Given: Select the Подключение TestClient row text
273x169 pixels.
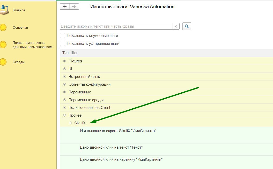Looking at the screenshot, I should [x=89, y=108].
